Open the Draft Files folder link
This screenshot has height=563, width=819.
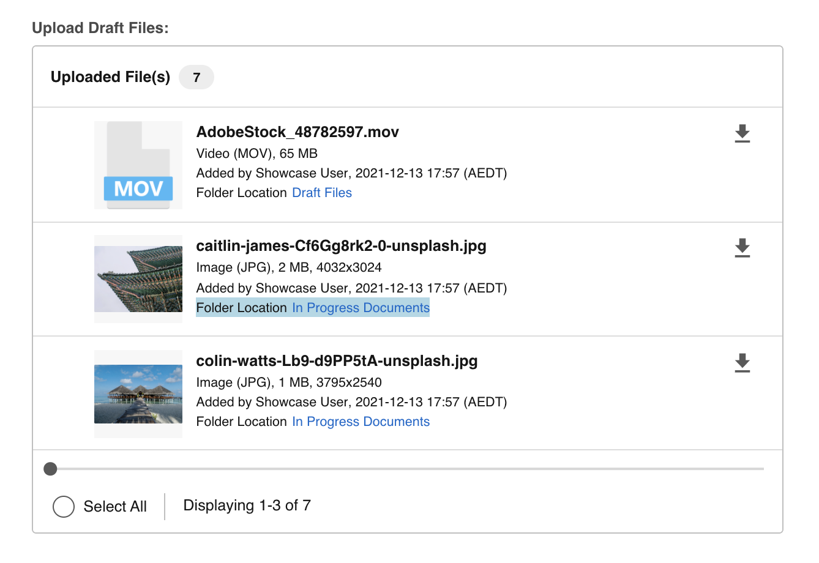pyautogui.click(x=321, y=192)
